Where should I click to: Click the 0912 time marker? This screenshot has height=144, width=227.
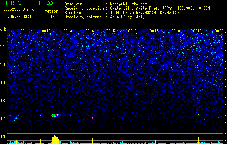tap(46, 31)
